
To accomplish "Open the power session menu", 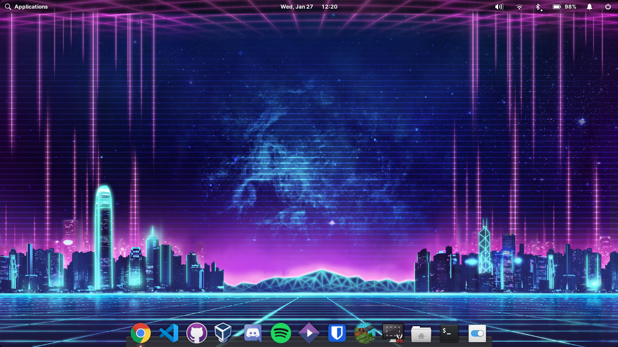I will point(608,7).
